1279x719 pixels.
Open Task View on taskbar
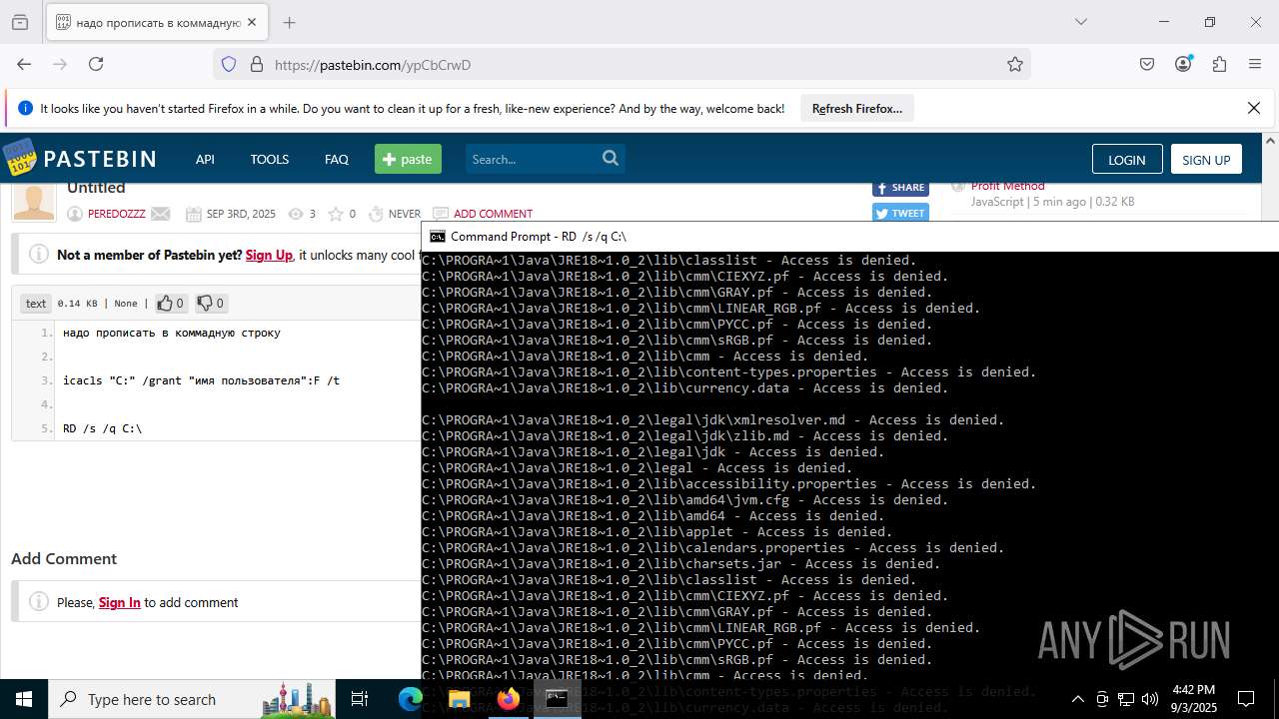tap(361, 699)
